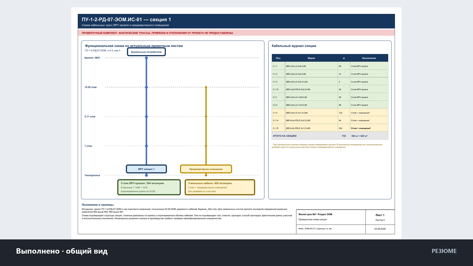Click "Лист 1" in the title block
The height and width of the screenshot is (266, 473).
380,215
